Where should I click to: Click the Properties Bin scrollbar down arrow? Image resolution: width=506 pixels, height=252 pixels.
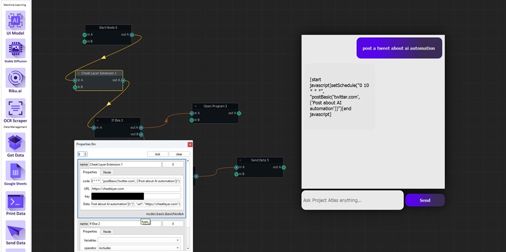pos(189,250)
